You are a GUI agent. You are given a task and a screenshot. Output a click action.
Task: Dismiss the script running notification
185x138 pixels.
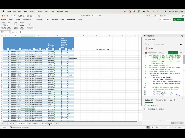coord(181,53)
